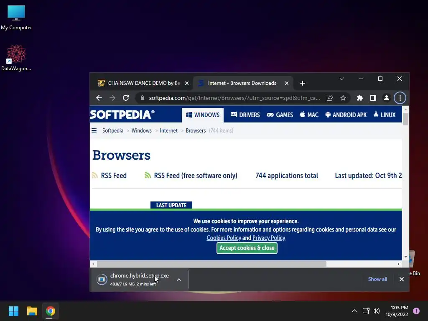The height and width of the screenshot is (321, 428).
Task: Open the Windows Start menu
Action: [13, 311]
